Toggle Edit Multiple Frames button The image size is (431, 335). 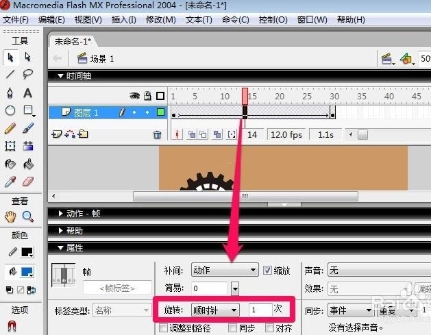tap(217, 134)
